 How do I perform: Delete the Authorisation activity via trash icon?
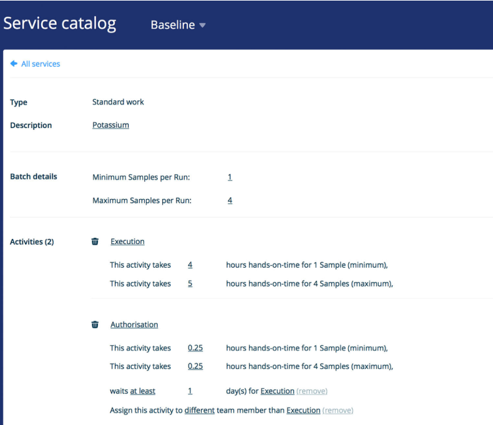click(95, 325)
